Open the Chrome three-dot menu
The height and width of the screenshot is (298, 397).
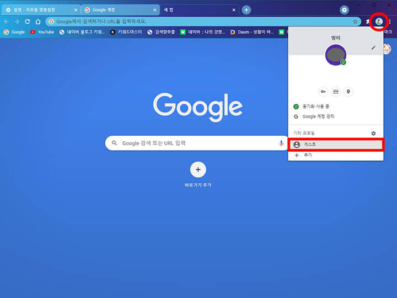[390, 22]
